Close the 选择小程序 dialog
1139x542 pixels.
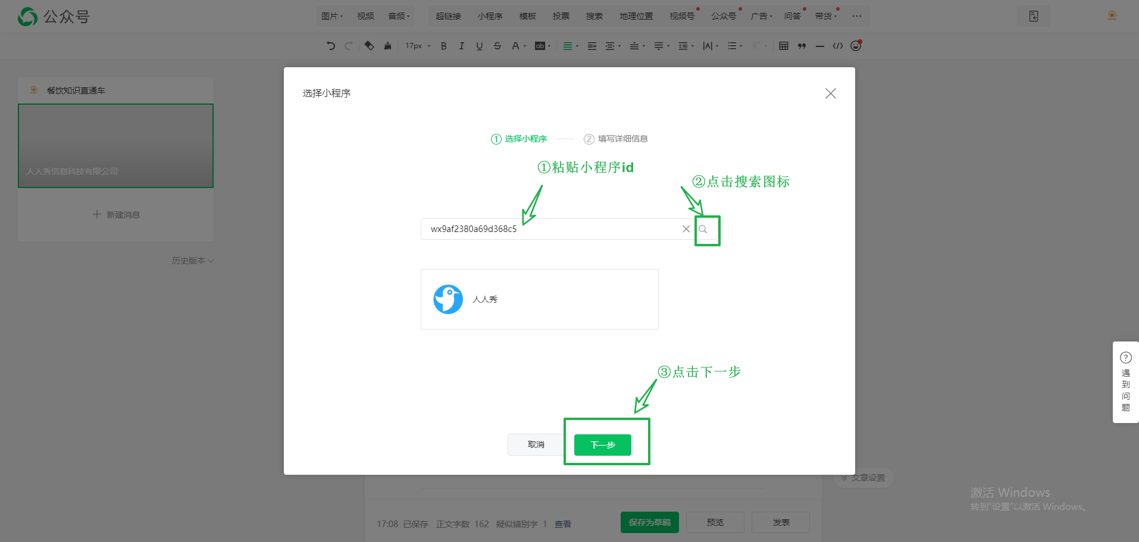(x=831, y=93)
